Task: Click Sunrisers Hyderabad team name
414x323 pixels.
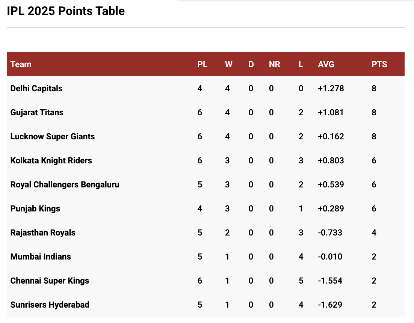Action: click(50, 305)
